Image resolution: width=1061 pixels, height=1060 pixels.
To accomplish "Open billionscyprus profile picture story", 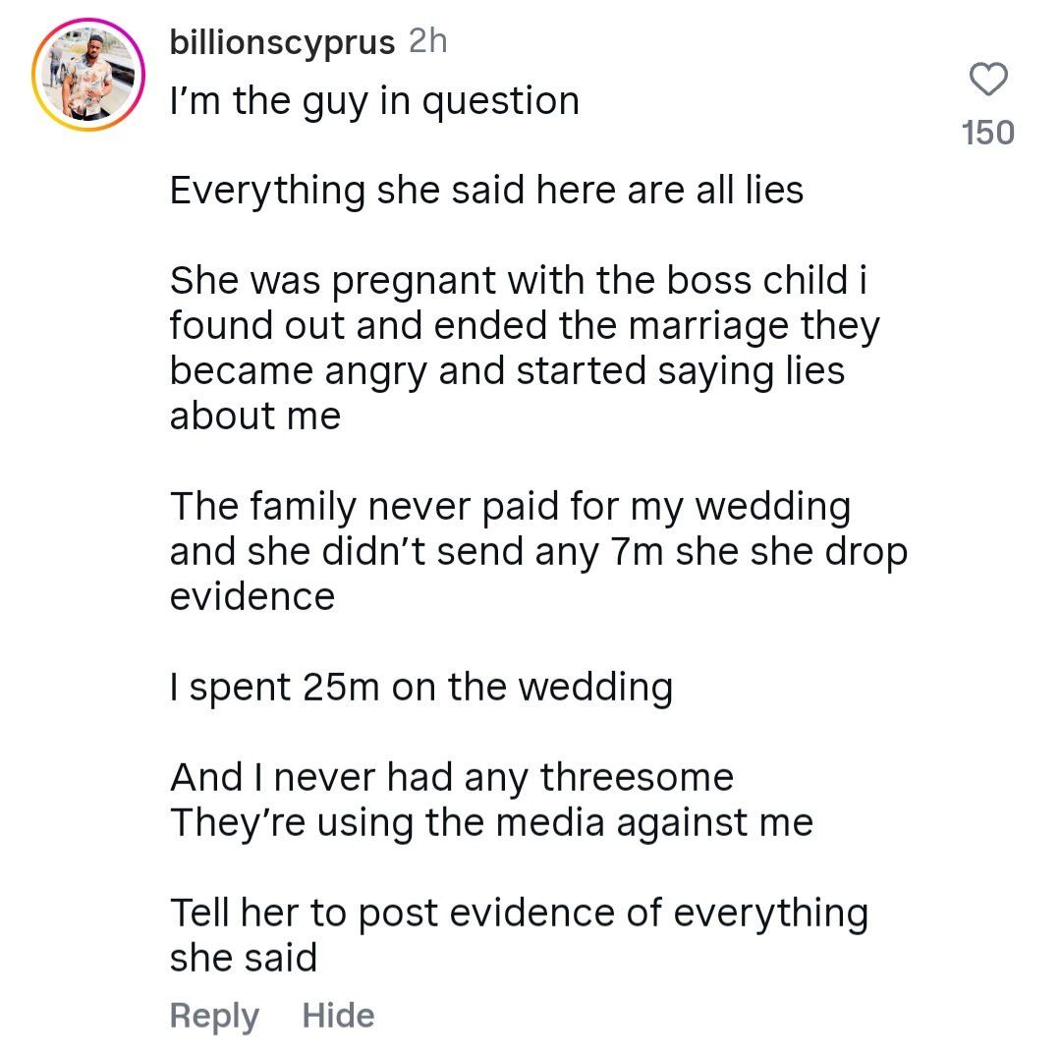I will (87, 74).
